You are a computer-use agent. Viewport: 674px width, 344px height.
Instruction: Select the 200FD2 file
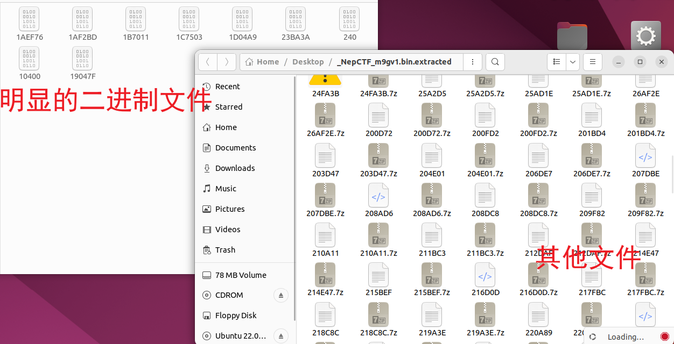[485, 120]
